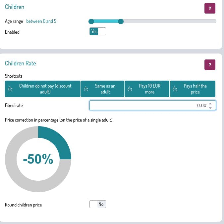Click hand icon on 'Same as an adult'

click(x=86, y=89)
